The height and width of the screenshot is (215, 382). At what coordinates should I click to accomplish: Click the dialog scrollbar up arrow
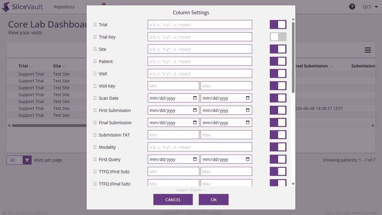point(293,19)
